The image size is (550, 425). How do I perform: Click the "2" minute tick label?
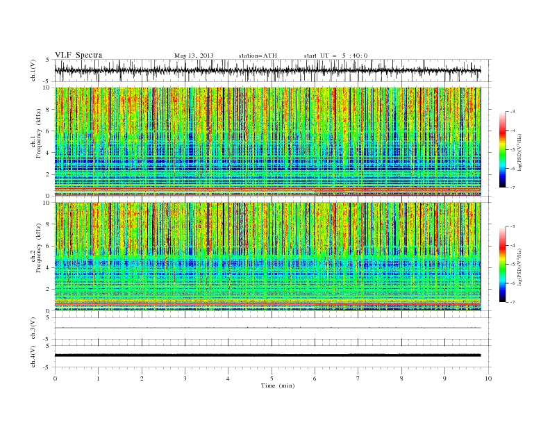point(142,378)
